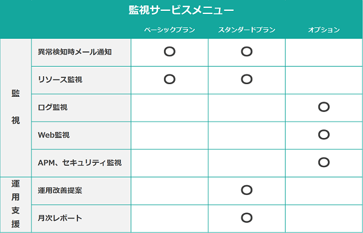Click the 異常検知時メール通知 row label
Image resolution: width=363 pixels, height=233 pixels.
[x=75, y=52]
